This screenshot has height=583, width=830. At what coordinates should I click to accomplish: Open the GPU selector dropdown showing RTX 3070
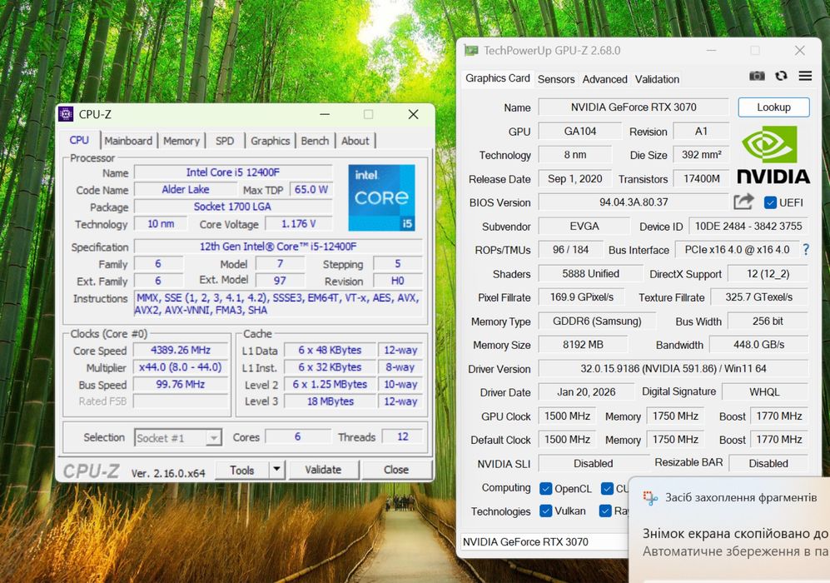tap(544, 541)
